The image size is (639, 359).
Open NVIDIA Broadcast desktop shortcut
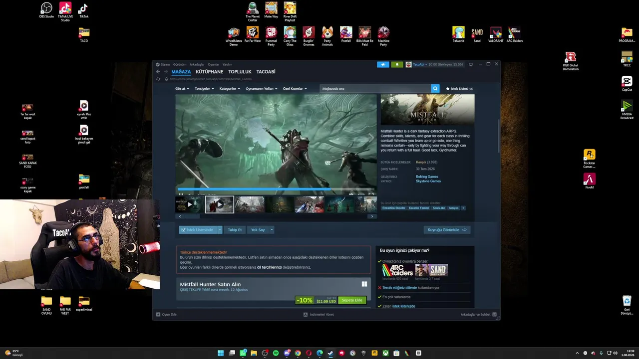(x=627, y=110)
